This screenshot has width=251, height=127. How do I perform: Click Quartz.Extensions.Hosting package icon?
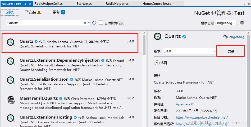click(11, 118)
